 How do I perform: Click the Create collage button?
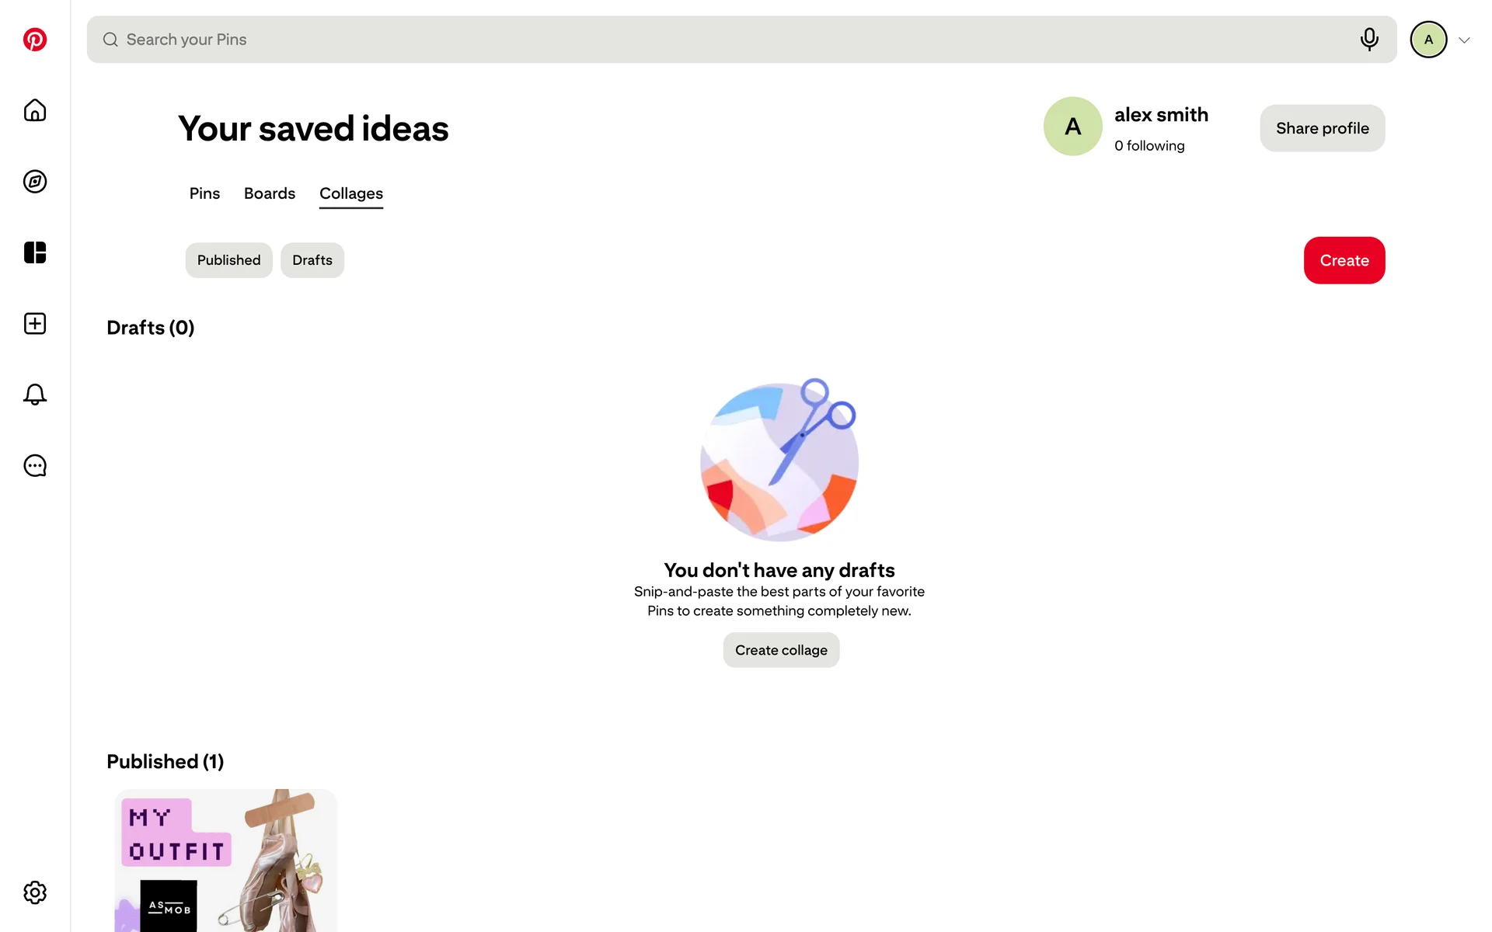tap(781, 650)
